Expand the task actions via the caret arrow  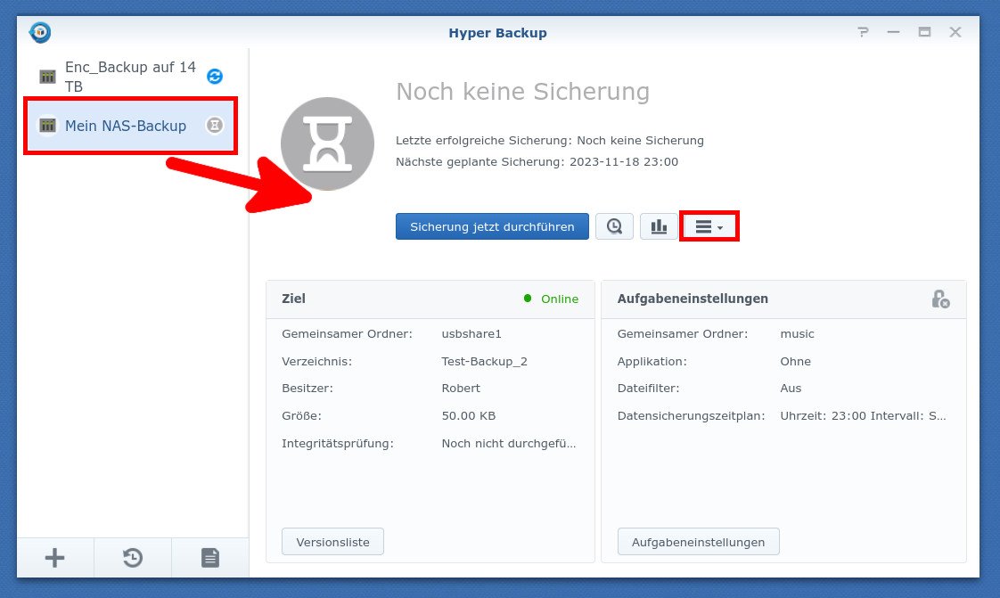[x=721, y=228]
